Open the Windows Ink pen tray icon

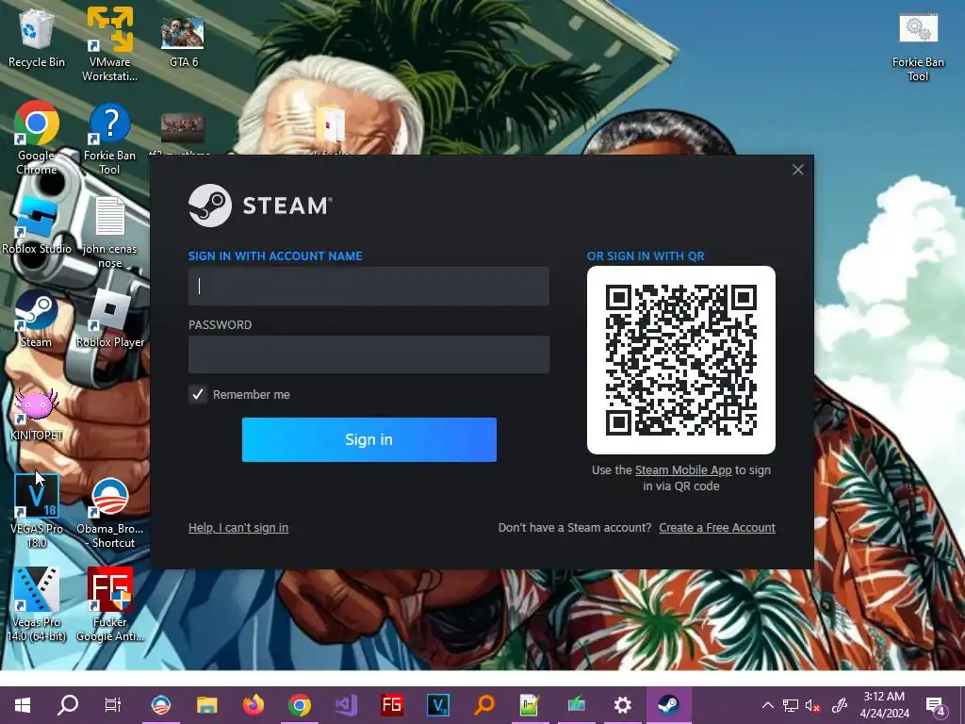click(x=838, y=705)
